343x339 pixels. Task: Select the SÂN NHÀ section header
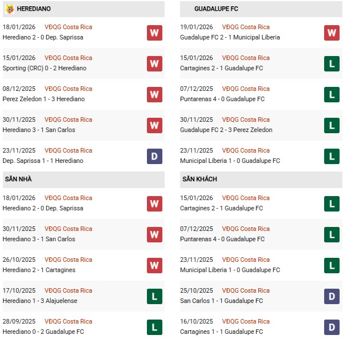[18, 180]
